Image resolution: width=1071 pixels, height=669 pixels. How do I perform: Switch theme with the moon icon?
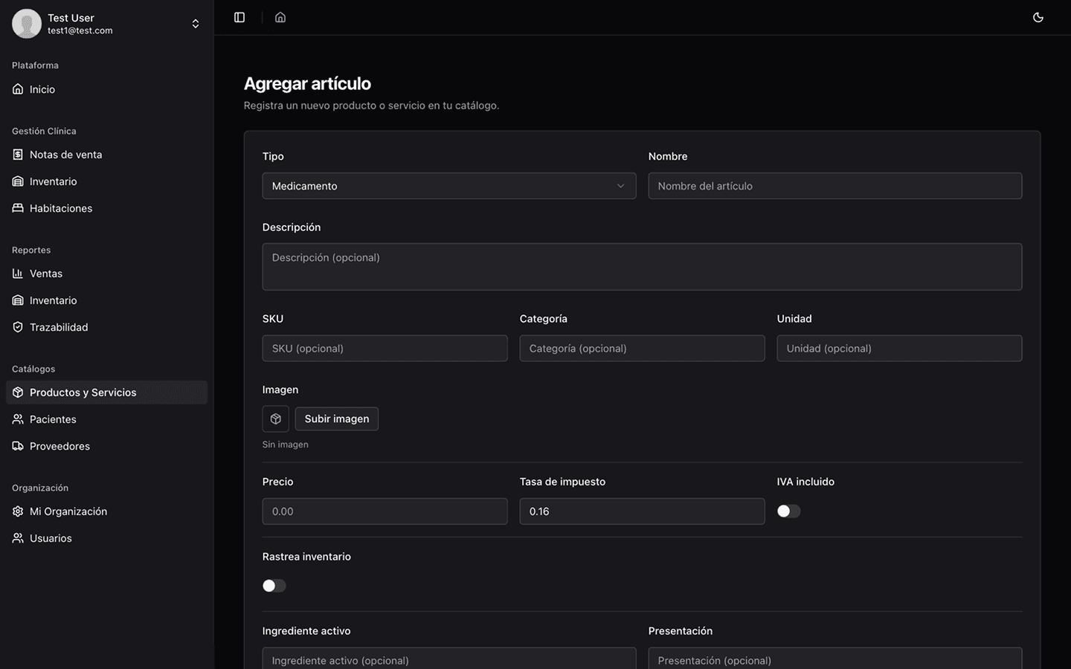pos(1038,17)
